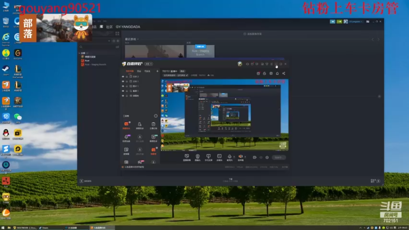This screenshot has width=409, height=230.
Task: Select the orange active scene tab in Douyu
Action: coord(130,71)
